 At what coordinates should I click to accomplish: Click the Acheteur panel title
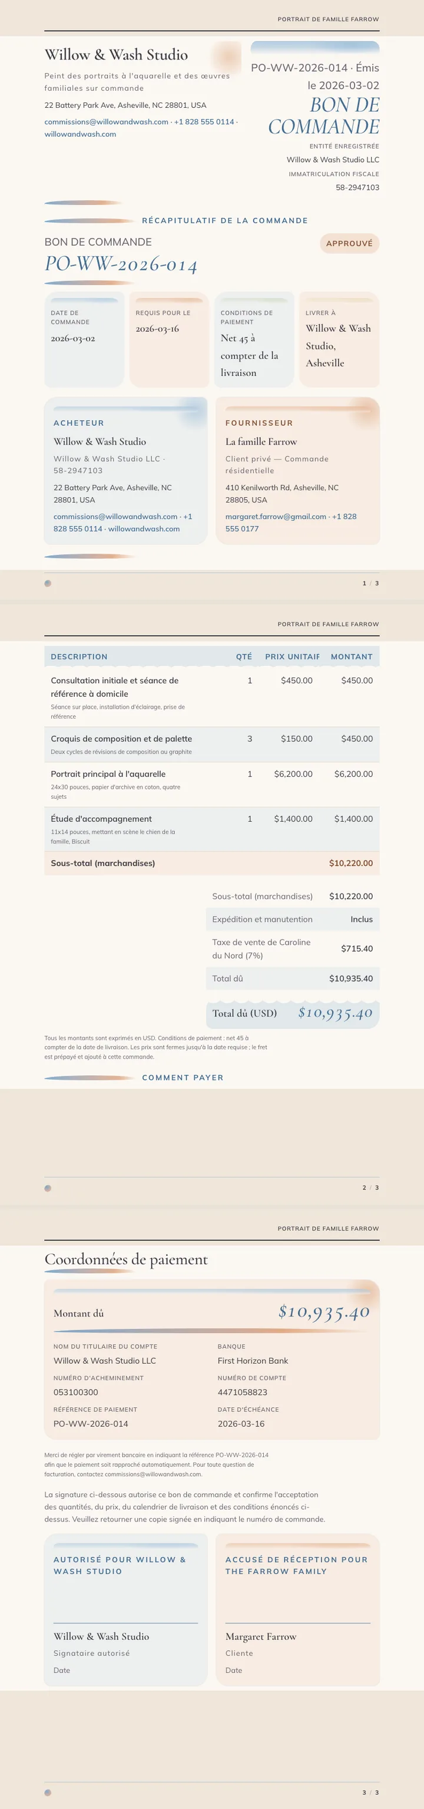[79, 424]
